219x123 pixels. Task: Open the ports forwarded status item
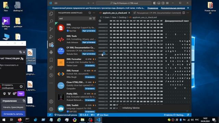(x=93, y=115)
